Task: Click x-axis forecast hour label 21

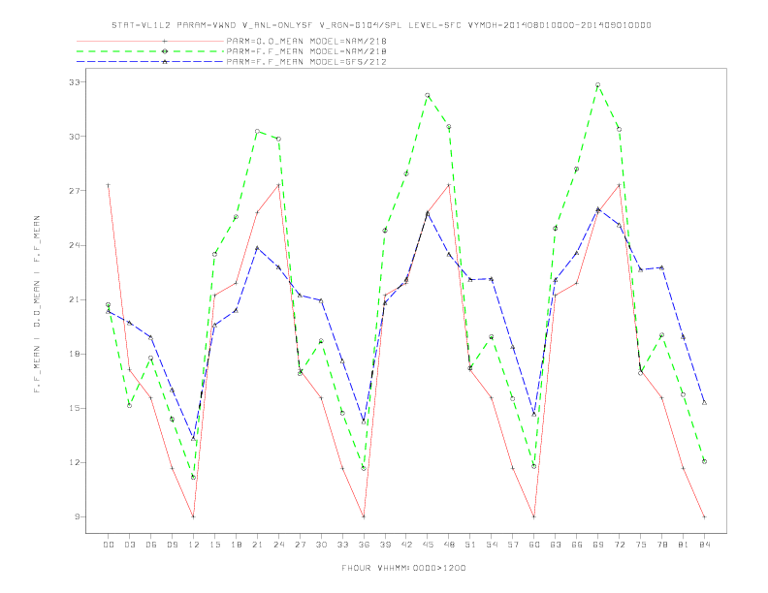Action: click(x=257, y=545)
